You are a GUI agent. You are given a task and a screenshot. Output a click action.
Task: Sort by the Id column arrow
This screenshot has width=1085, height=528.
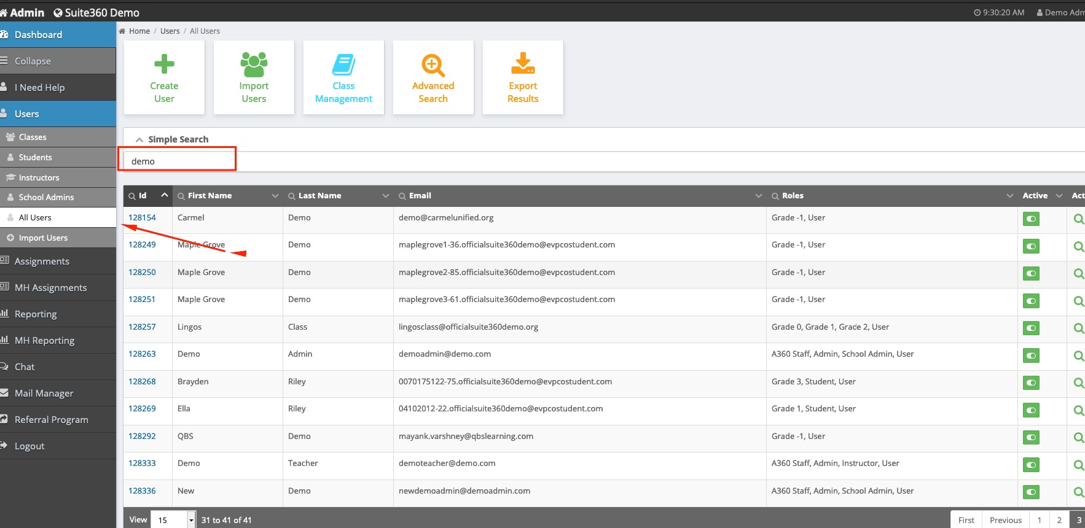click(165, 195)
